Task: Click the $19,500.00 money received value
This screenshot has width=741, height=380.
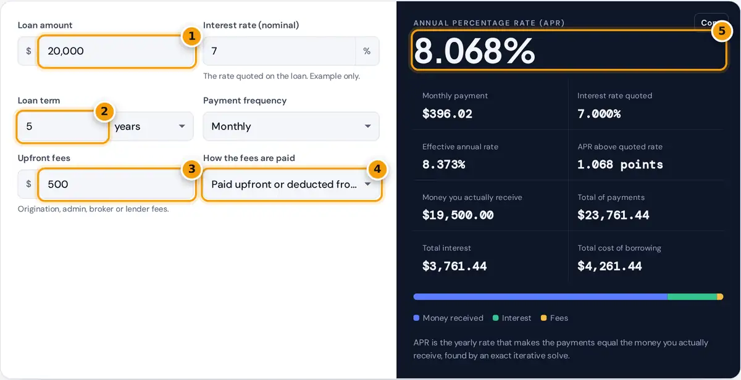Action: 458,215
